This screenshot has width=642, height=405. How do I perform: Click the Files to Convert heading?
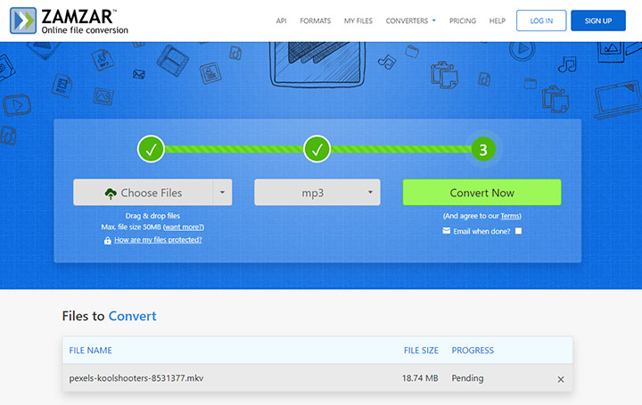(x=110, y=316)
